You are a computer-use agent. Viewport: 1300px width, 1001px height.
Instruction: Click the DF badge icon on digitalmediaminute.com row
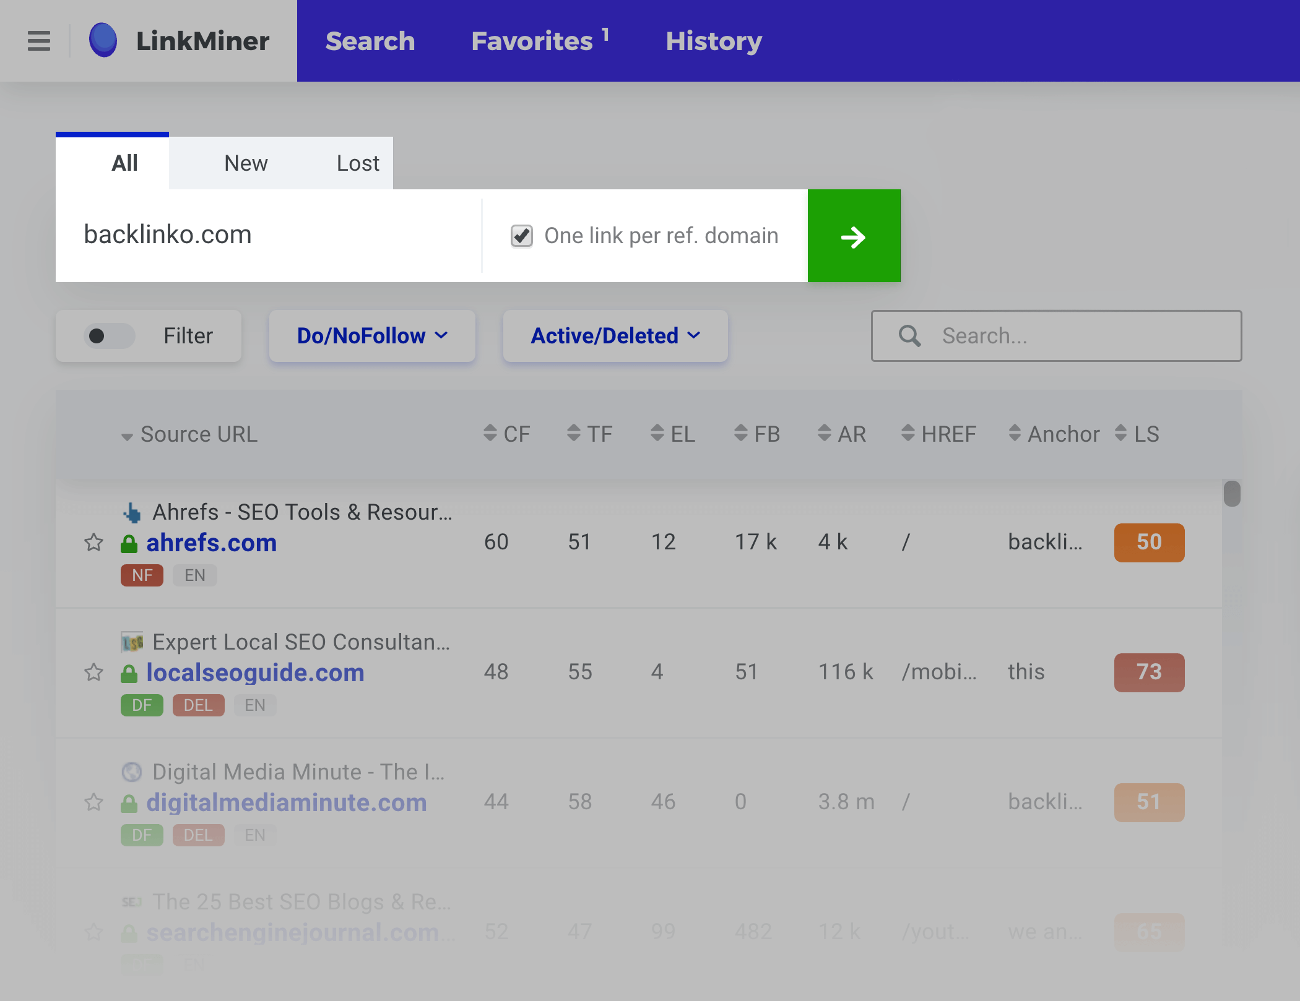point(140,834)
